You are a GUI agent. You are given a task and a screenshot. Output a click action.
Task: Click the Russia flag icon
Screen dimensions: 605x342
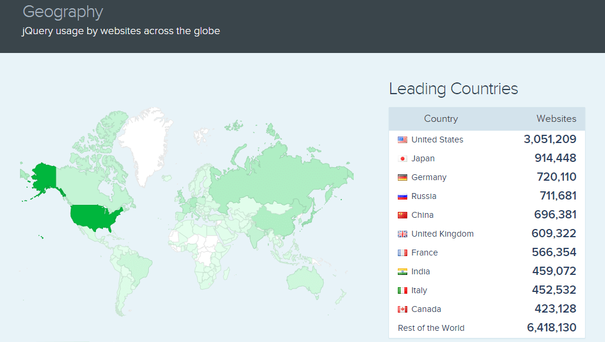click(403, 196)
